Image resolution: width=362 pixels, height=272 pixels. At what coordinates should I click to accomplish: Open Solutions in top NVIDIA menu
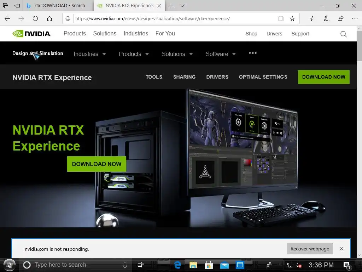(105, 34)
